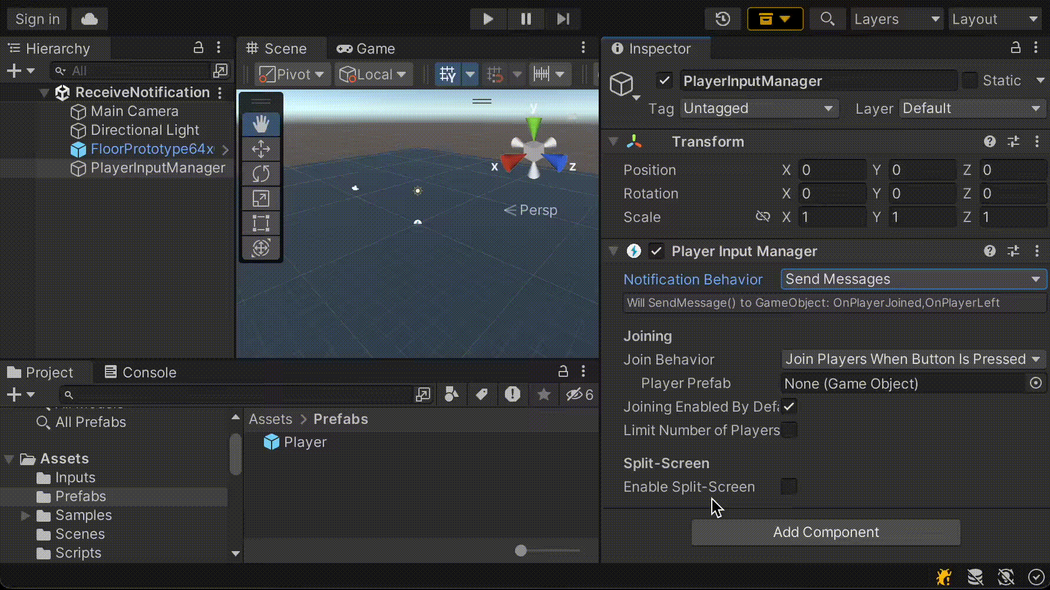
Task: Open the FloorPrototype64x prefab arrow
Action: pos(225,150)
